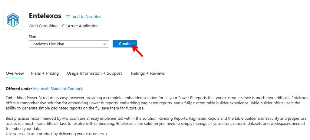Click the Plan field label
Viewport: 310px width, 140px height.
[32, 37]
